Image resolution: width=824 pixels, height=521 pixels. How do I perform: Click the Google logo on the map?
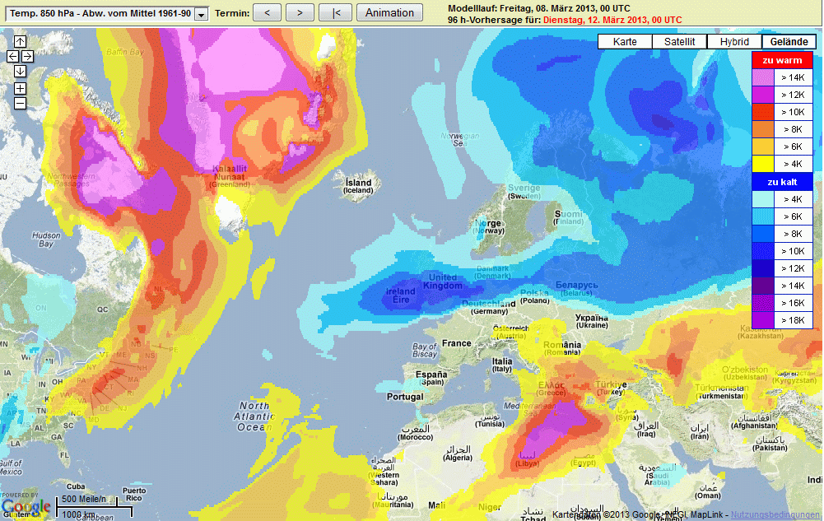pyautogui.click(x=26, y=507)
